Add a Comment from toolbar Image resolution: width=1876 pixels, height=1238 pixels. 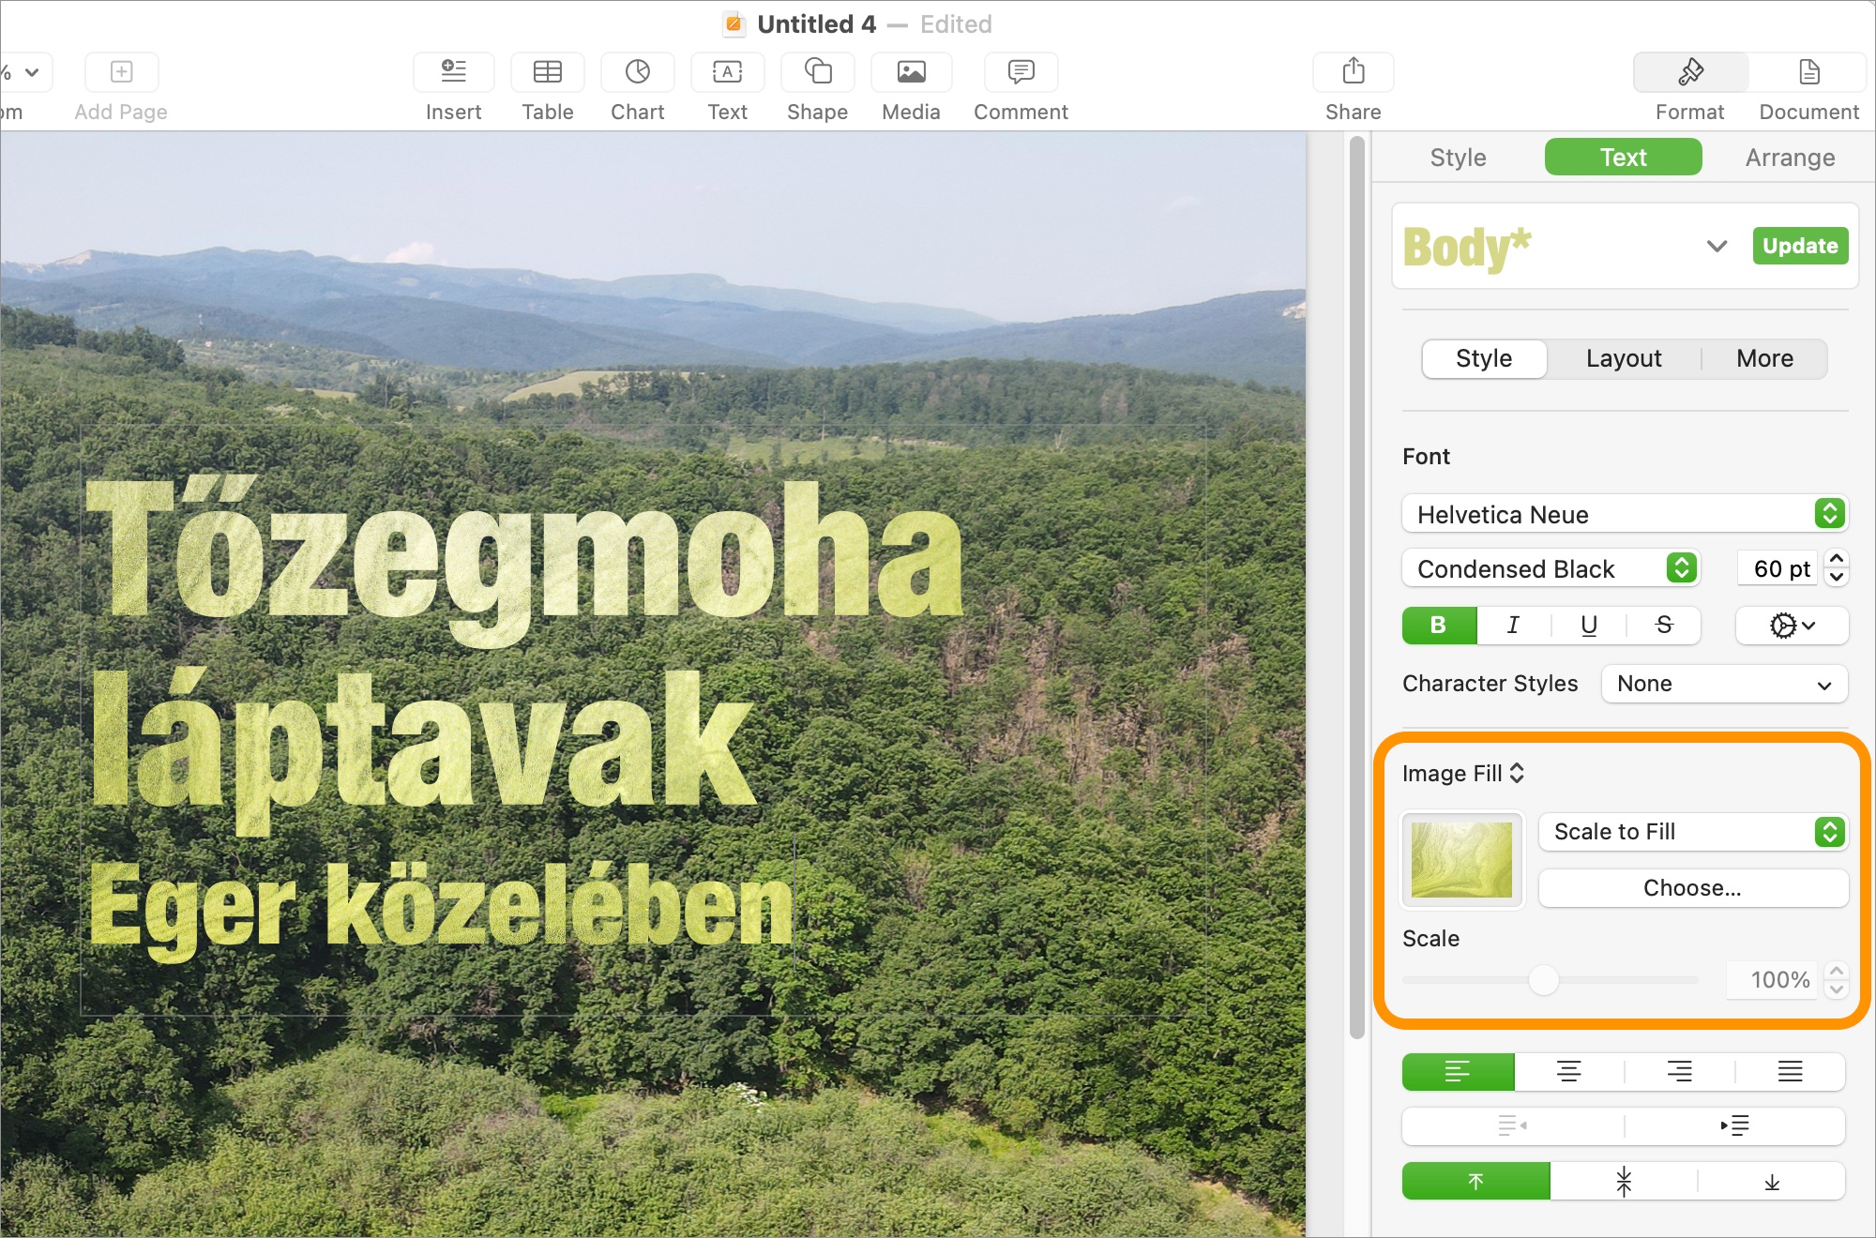[x=1021, y=72]
